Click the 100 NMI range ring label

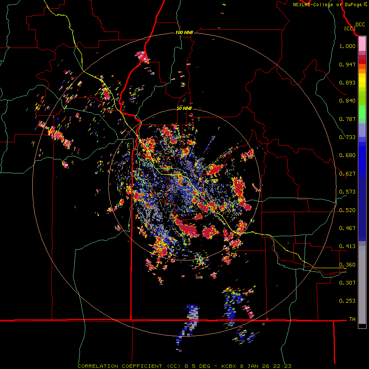[x=184, y=32]
